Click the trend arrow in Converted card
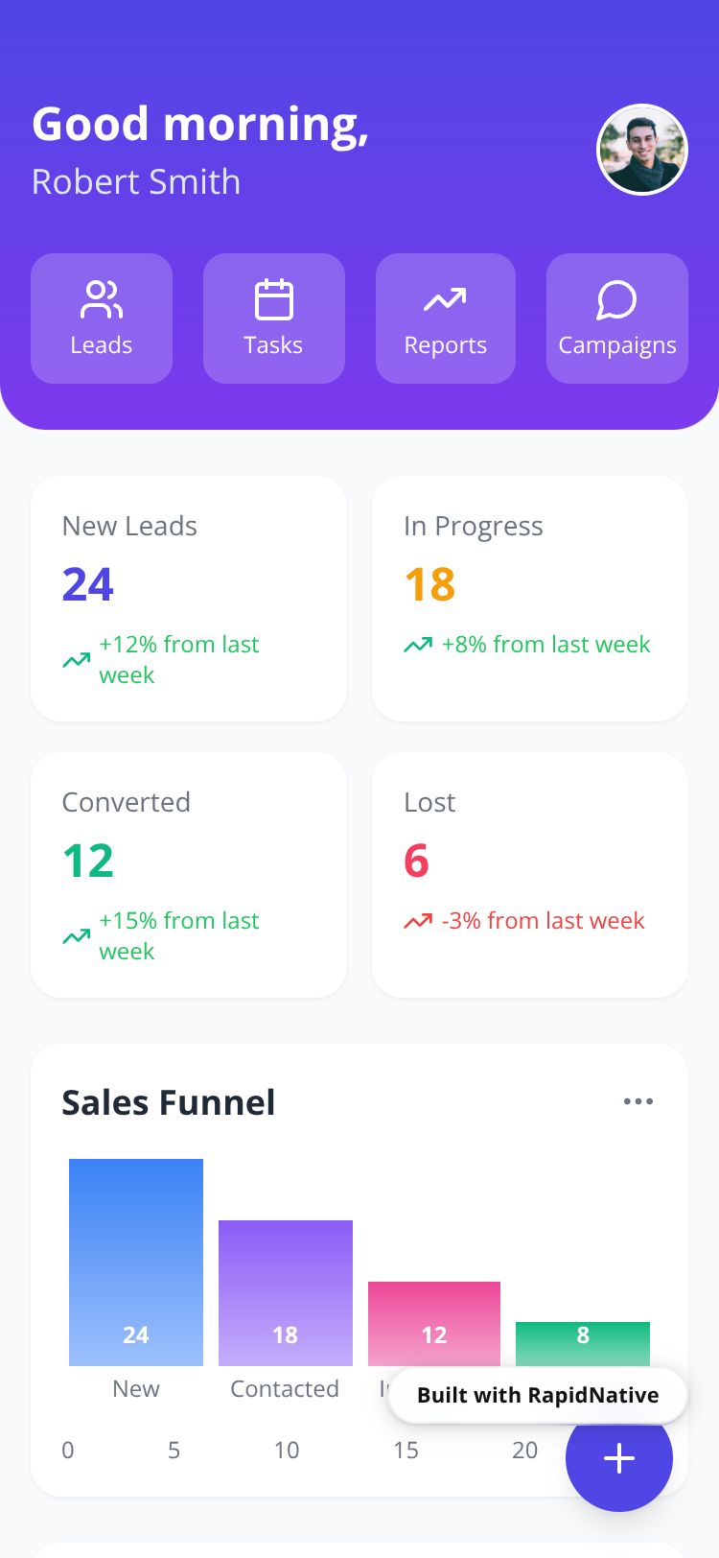The height and width of the screenshot is (1558, 719). click(x=77, y=936)
